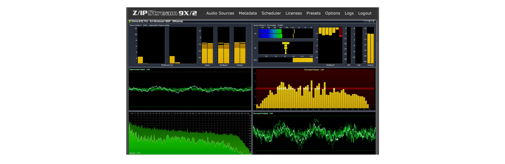Click the 'Unprocessed Input - Left' oscilloscope title
The height and width of the screenshot is (164, 505).
(x=139, y=69)
